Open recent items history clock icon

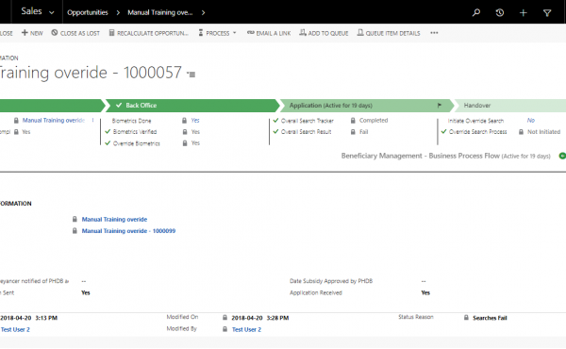coord(500,12)
